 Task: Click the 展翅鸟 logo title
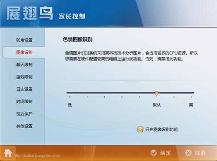pos(30,13)
